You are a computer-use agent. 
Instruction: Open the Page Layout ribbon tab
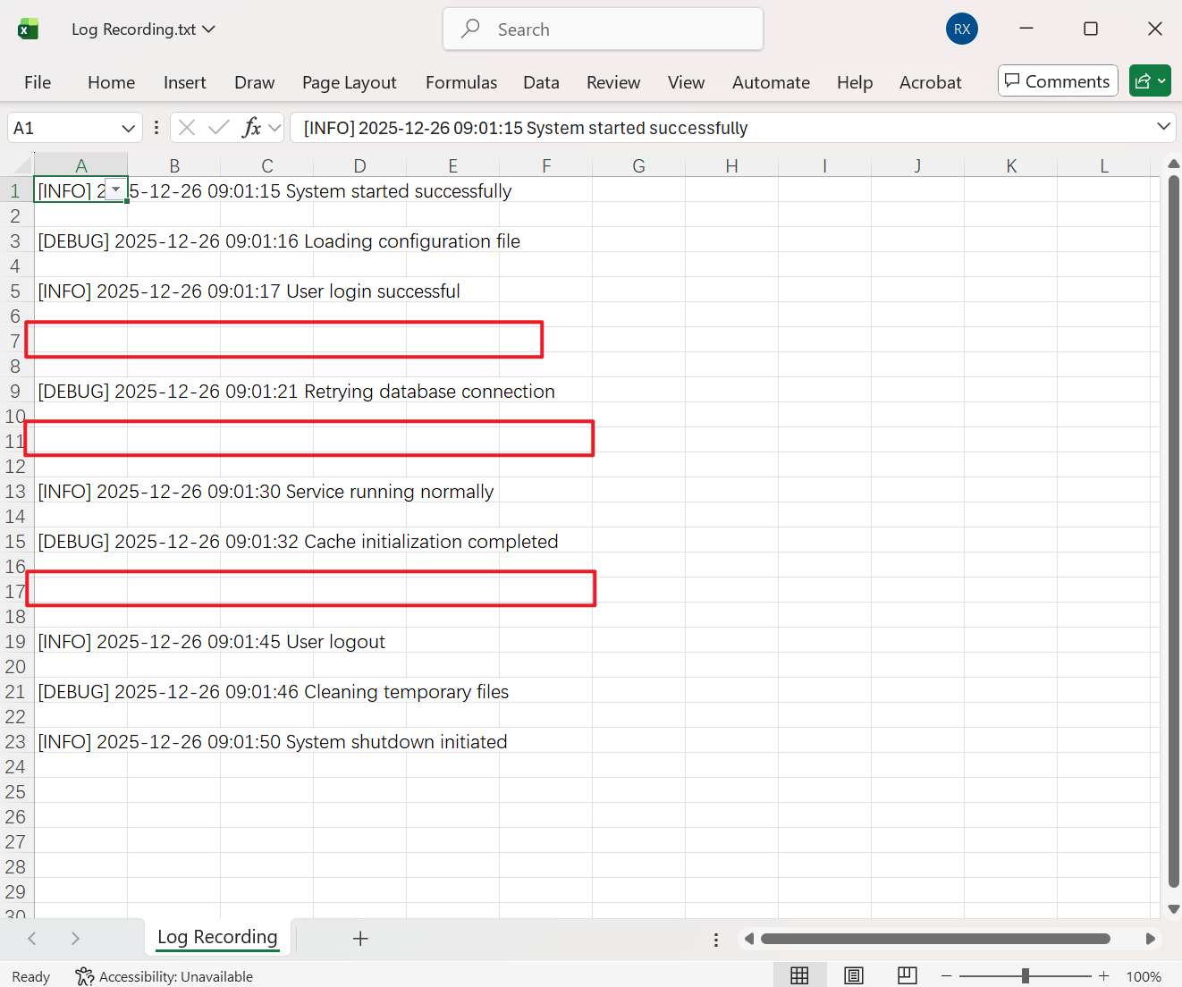[x=349, y=82]
